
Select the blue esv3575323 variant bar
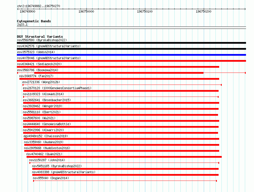coord(131,55)
